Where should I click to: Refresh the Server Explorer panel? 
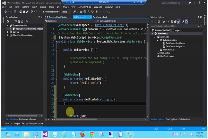8,21
